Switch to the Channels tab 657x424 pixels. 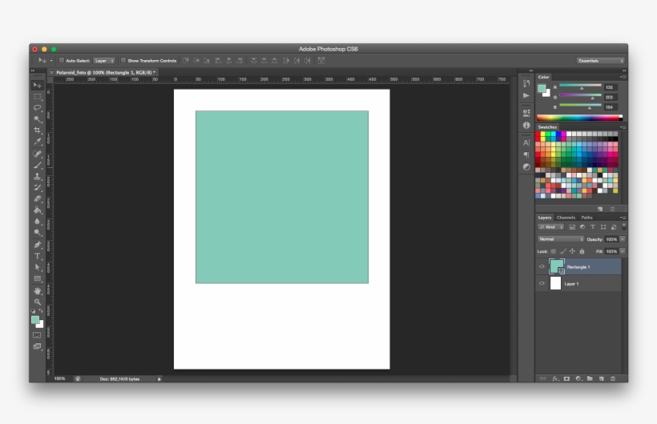coord(566,218)
